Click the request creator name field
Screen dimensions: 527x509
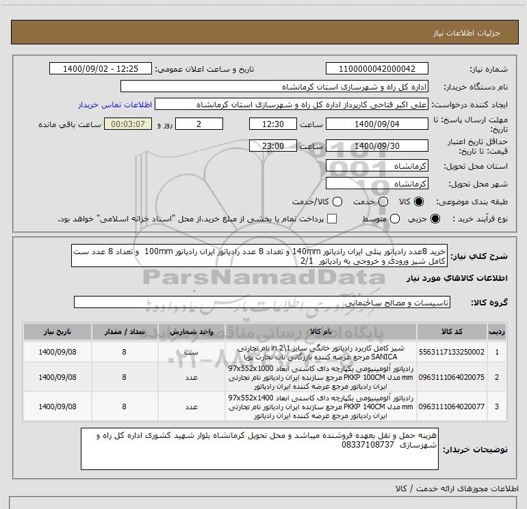[292, 104]
